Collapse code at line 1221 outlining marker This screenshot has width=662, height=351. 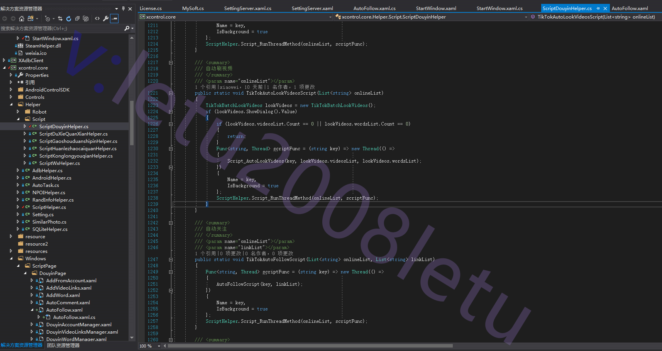[x=171, y=93]
